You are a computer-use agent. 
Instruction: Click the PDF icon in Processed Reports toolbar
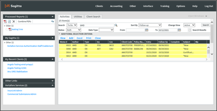[x=5, y=21]
